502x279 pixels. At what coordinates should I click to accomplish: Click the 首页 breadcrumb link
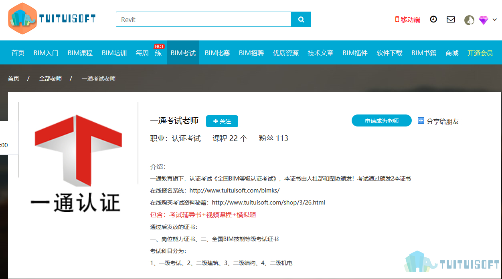13,78
